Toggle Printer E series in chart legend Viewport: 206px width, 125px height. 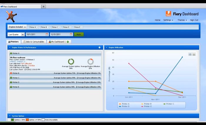[x=146, y=106]
